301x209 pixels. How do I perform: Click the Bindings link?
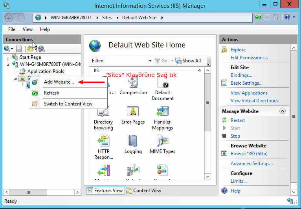(241, 75)
